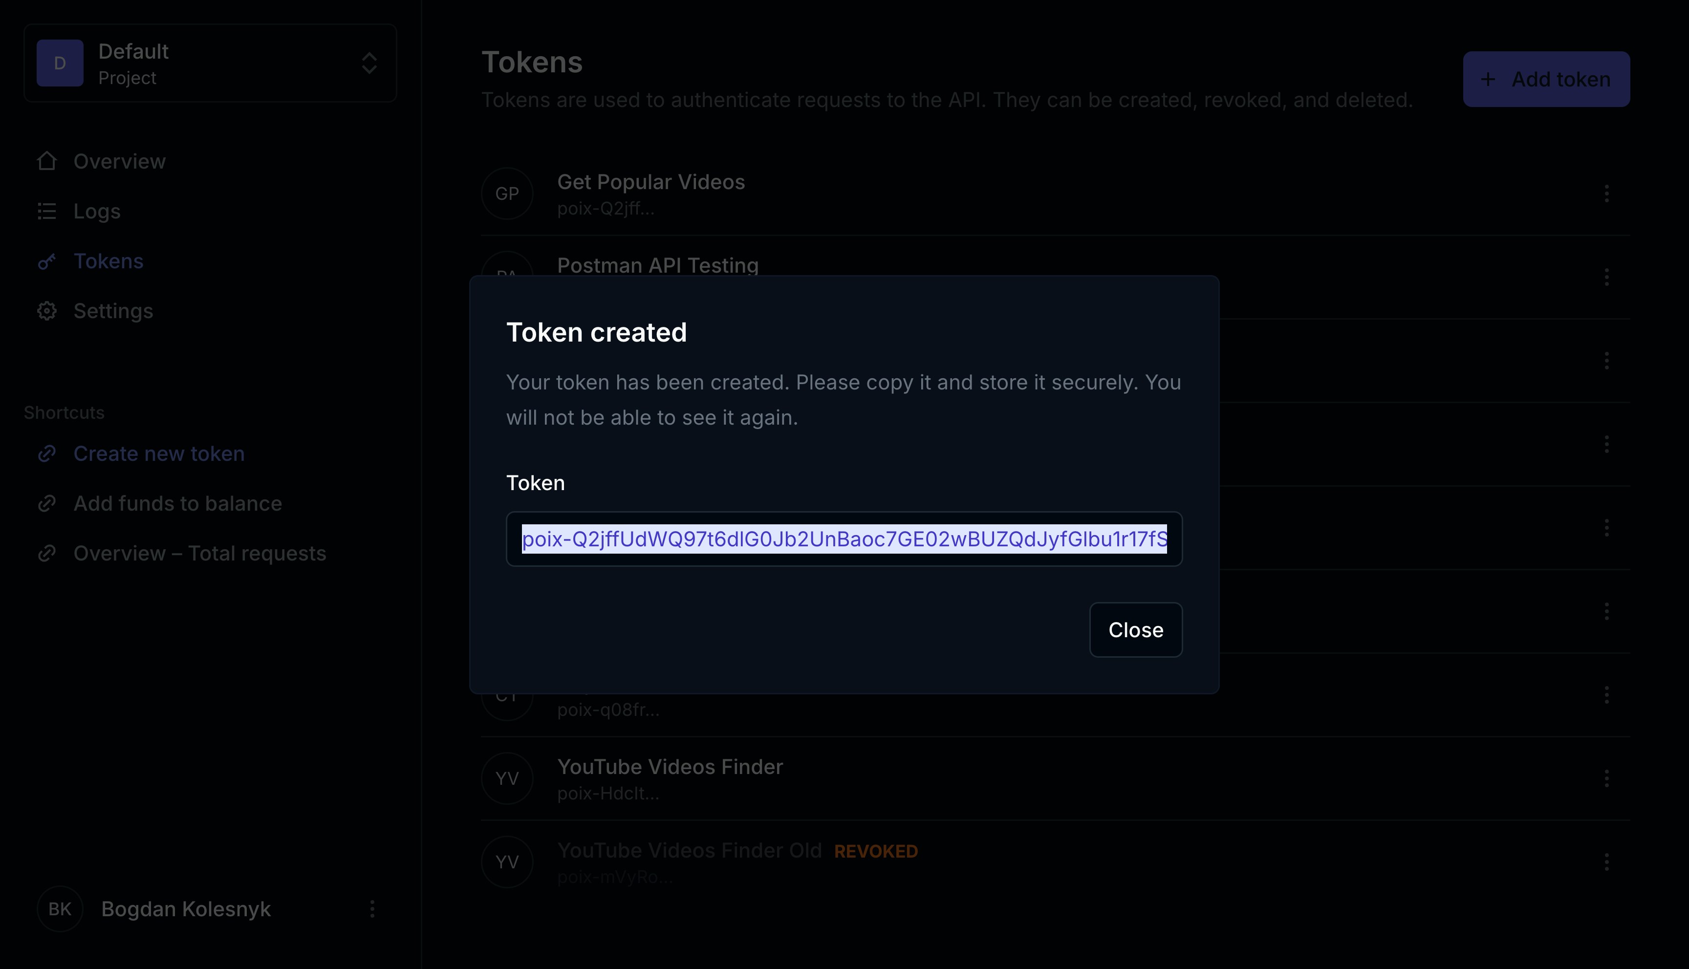1689x969 pixels.
Task: Close the Token created dialog
Action: [x=1135, y=629]
